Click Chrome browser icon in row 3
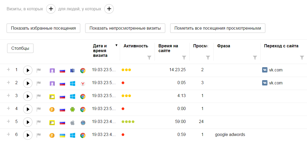This screenshot has height=141, width=307. [x=83, y=97]
